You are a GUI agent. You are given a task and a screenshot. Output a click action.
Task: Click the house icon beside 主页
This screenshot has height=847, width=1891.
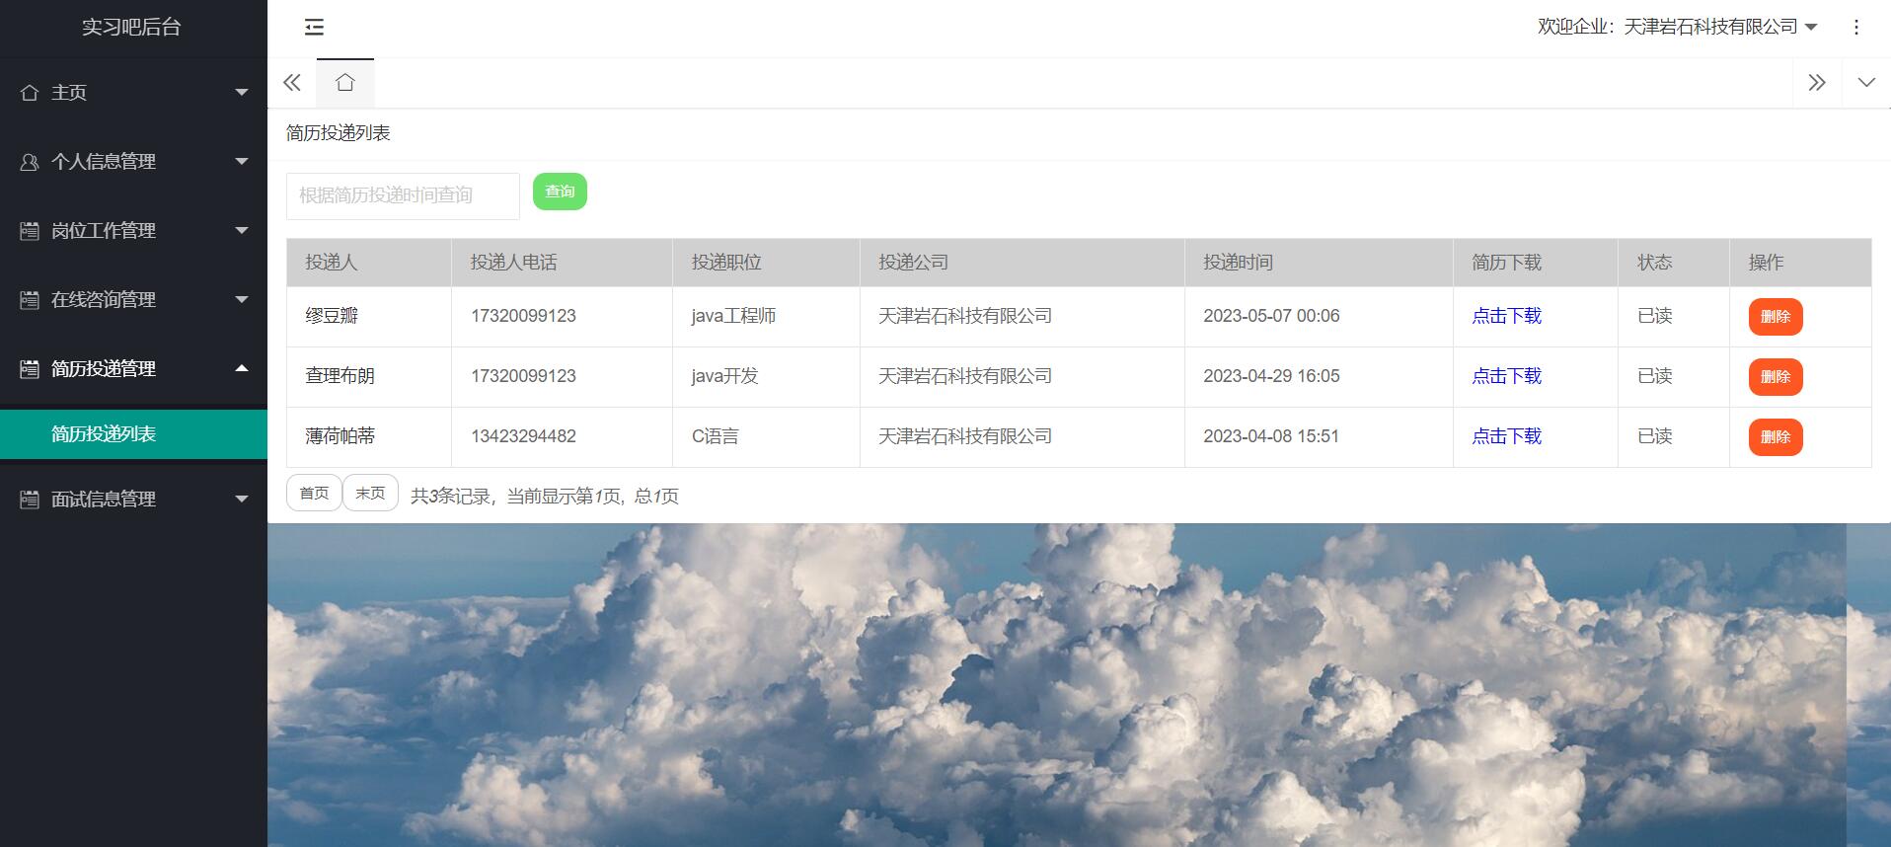pyautogui.click(x=30, y=93)
